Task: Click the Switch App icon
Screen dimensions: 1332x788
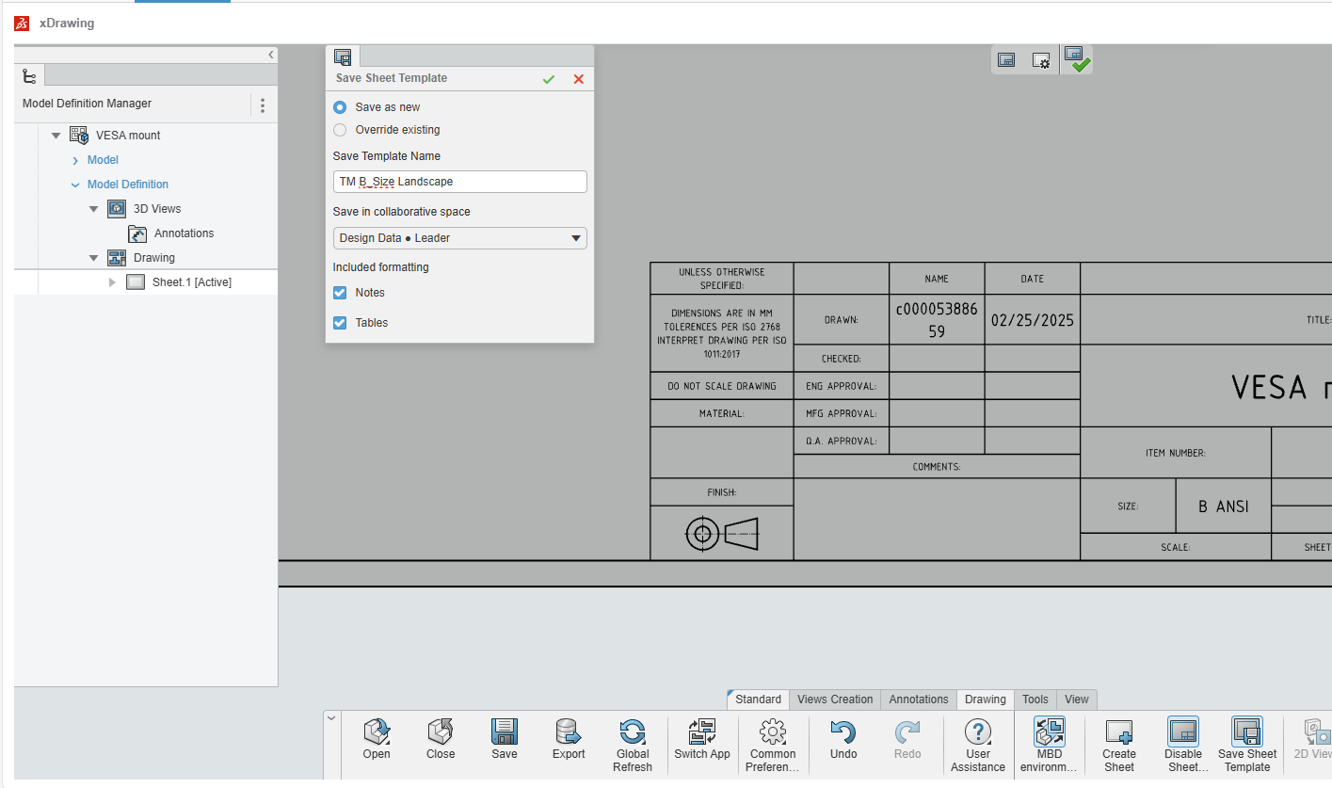Action: click(703, 732)
